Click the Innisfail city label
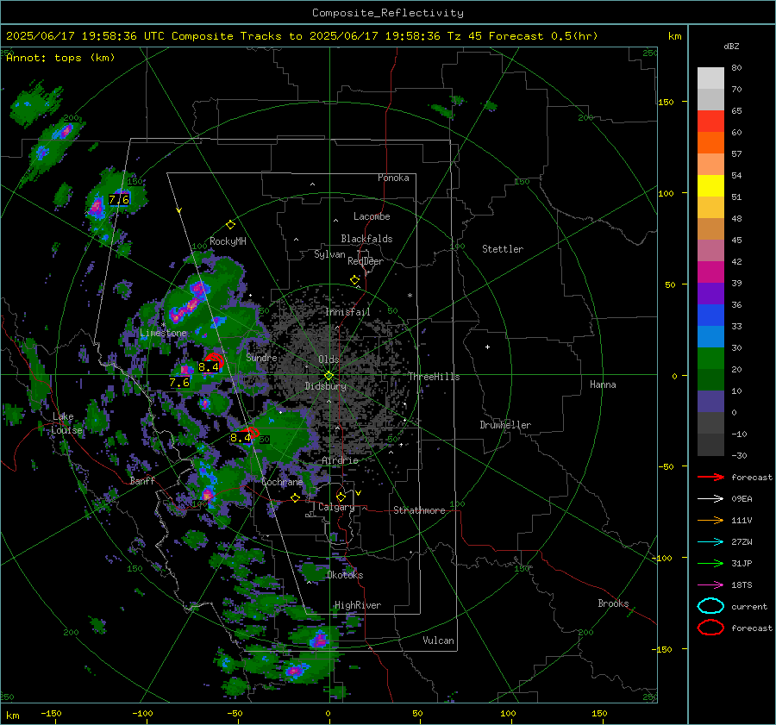The height and width of the screenshot is (725, 776). pos(347,312)
